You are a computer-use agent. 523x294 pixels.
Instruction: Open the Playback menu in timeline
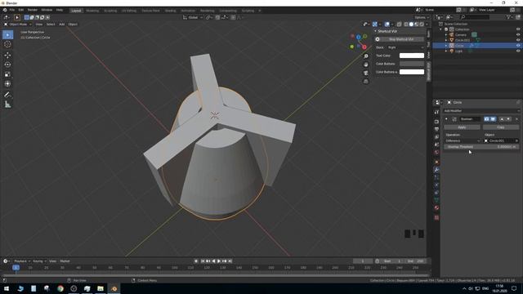[x=22, y=261]
